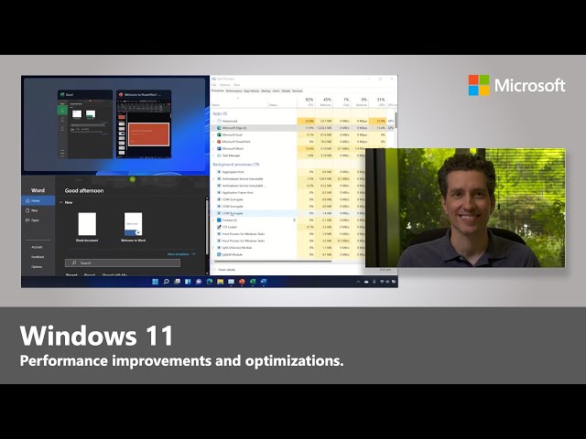Open the Widgets icon on the taskbar
The height and width of the screenshot is (439, 586).
(188, 282)
